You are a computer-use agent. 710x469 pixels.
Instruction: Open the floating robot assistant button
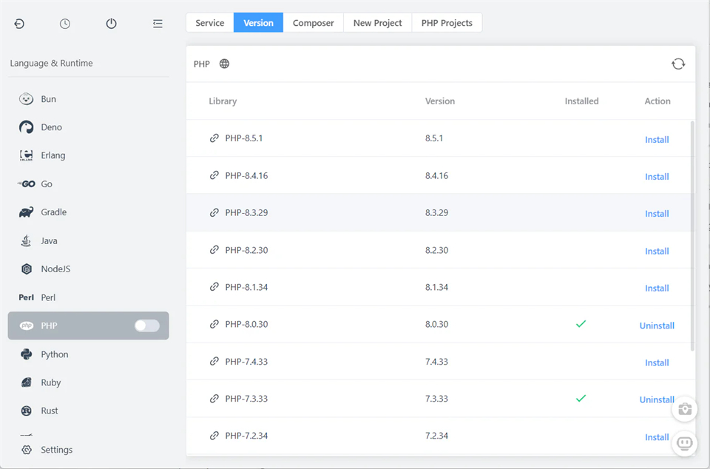[685, 443]
